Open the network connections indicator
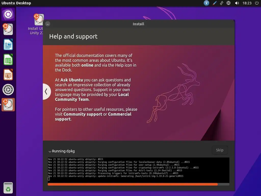This screenshot has height=196, width=261. point(221,3)
